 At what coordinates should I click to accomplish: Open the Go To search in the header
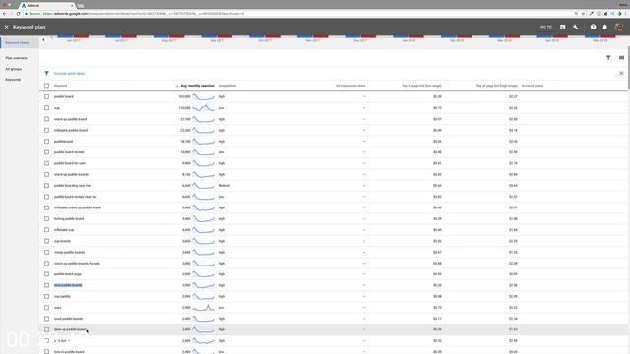coord(546,27)
